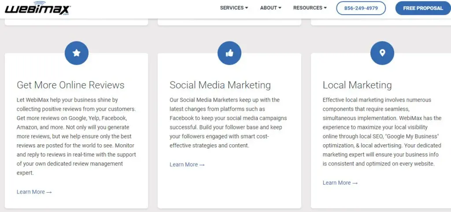Select the Local Marketing heading
This screenshot has height=212, width=451.
[357, 85]
